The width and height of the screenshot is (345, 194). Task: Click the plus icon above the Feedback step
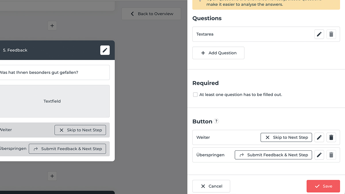[52, 26]
